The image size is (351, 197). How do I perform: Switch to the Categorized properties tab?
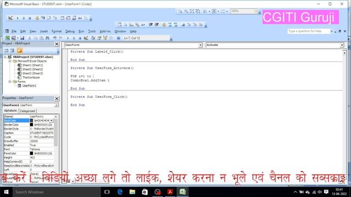[27, 111]
